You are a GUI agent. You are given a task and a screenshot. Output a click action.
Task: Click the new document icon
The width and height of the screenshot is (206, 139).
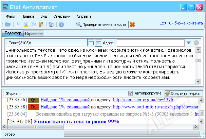[18, 24]
